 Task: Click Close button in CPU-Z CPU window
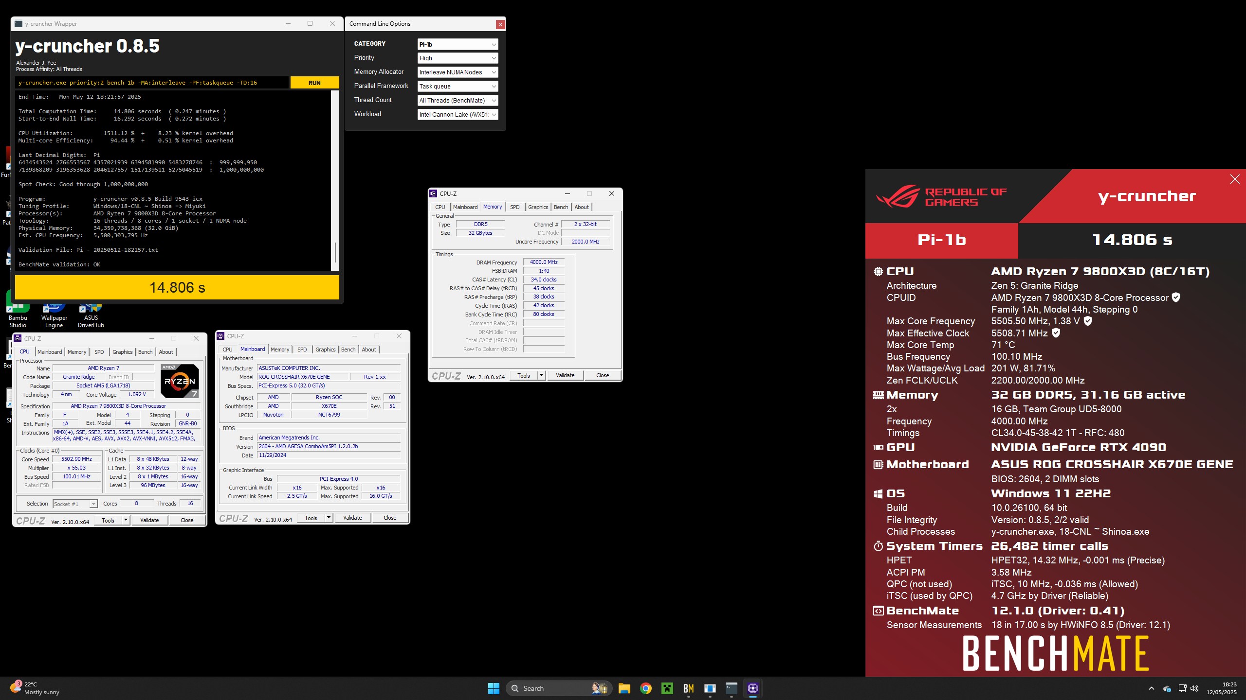[x=187, y=520]
